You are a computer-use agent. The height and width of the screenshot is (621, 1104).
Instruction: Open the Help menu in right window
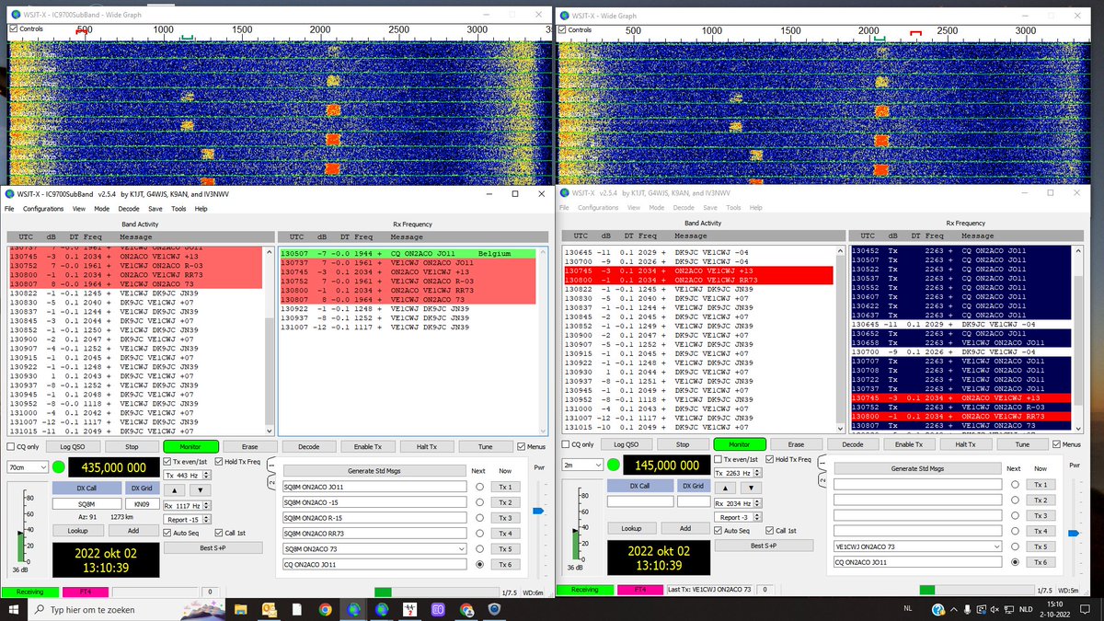click(756, 208)
